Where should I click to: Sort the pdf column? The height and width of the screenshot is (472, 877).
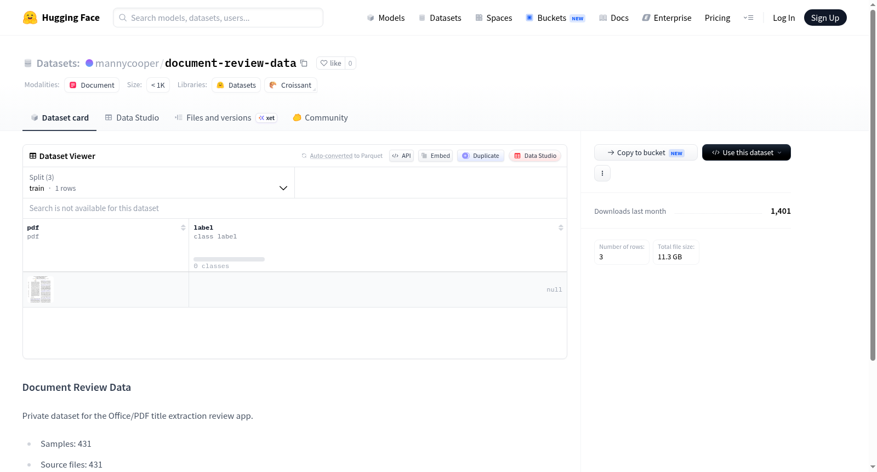(183, 228)
